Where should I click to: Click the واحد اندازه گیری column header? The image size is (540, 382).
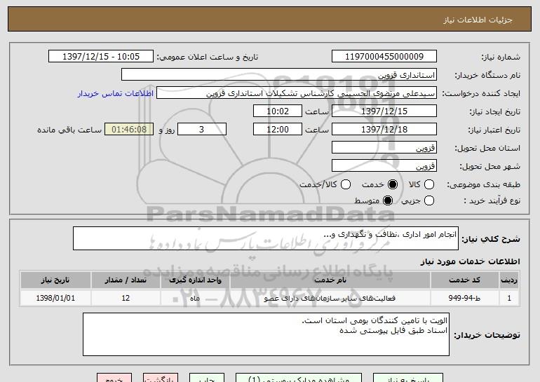(195, 280)
